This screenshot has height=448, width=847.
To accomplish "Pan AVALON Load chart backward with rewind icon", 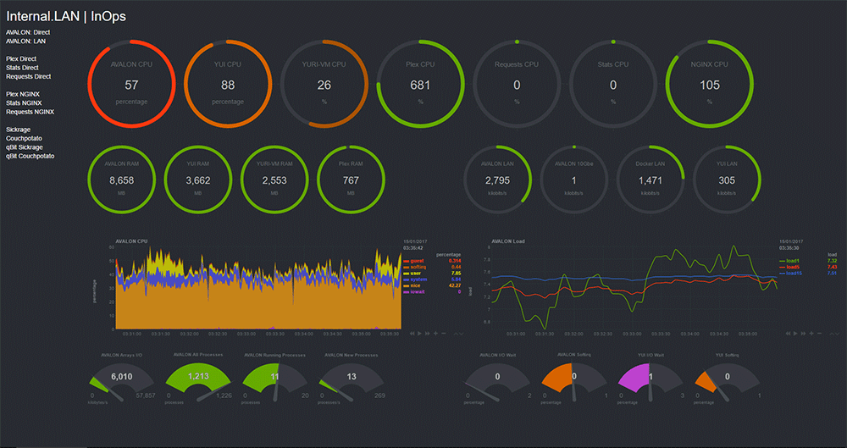I will 788,334.
